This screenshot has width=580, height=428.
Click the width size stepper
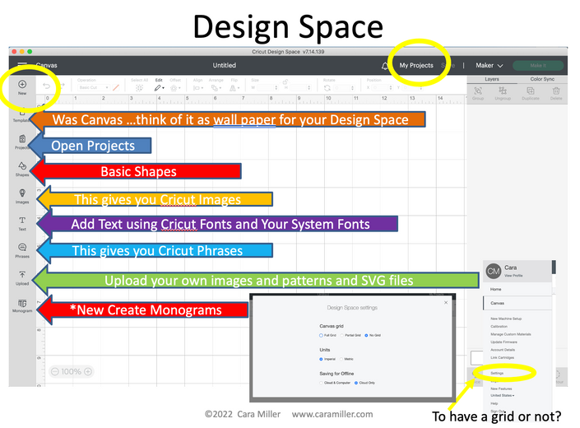tap(276, 88)
